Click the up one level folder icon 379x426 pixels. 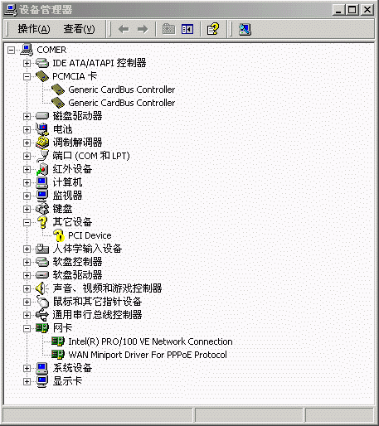point(168,29)
